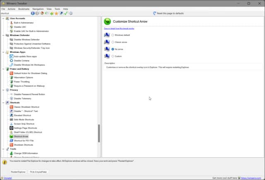265x180 pixels.
Task: Click the Shutdown Shortcuts red icon
Action: click(11, 145)
